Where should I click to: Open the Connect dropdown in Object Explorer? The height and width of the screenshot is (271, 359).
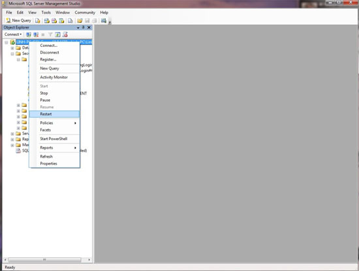(13, 35)
